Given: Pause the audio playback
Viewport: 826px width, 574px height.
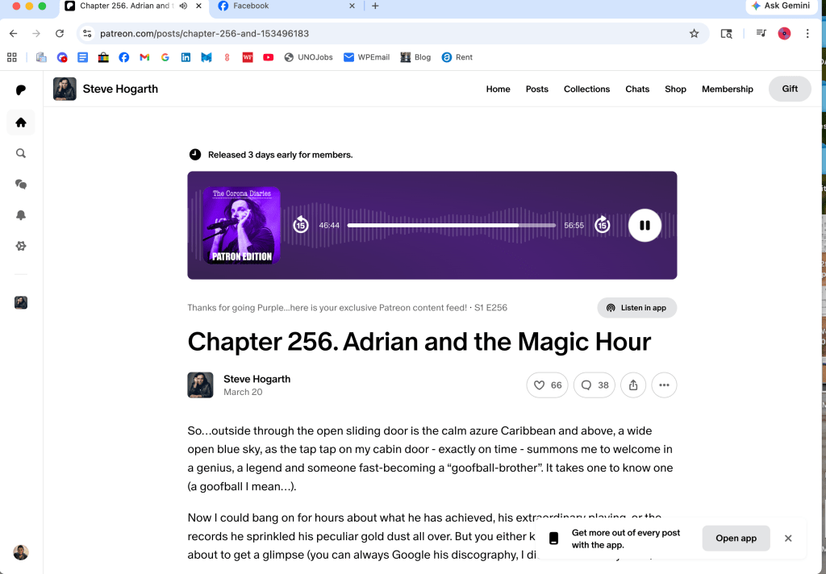Looking at the screenshot, I should tap(645, 226).
